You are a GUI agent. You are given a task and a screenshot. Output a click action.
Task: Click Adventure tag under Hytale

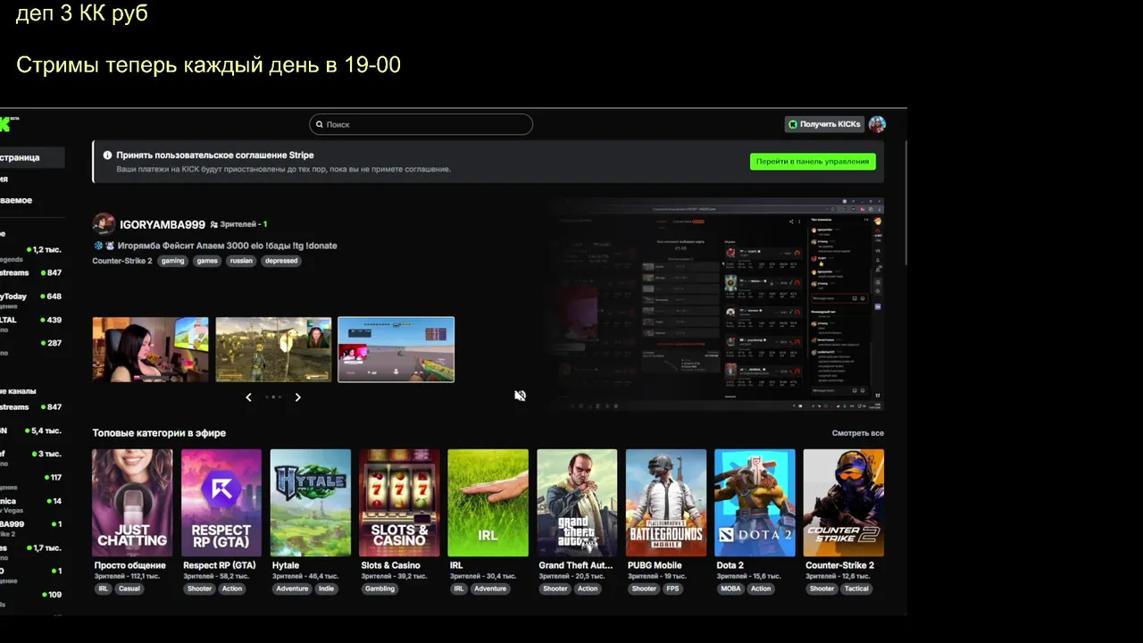(292, 589)
